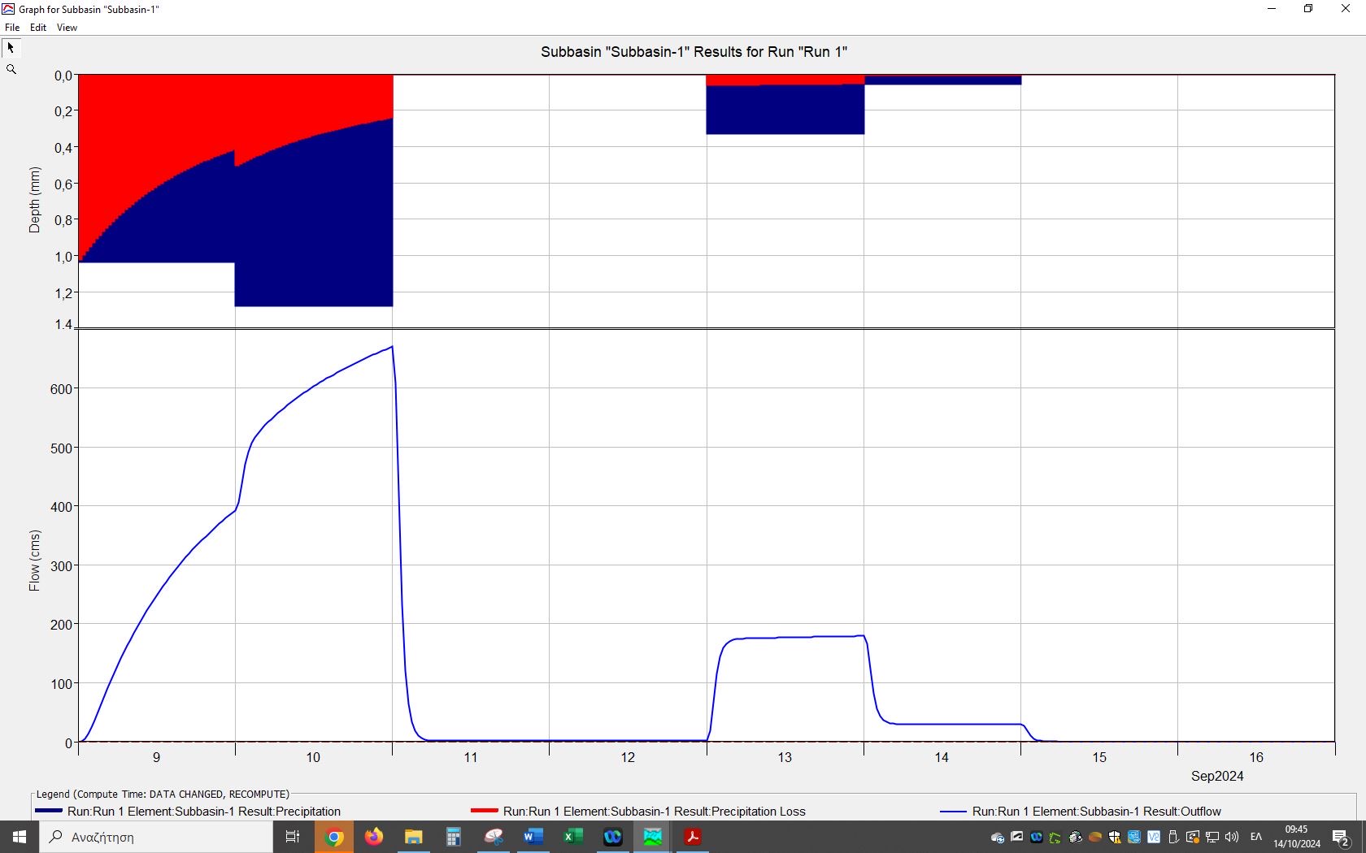Open Google Chrome from the taskbar
Image resolution: width=1366 pixels, height=853 pixels.
[334, 837]
